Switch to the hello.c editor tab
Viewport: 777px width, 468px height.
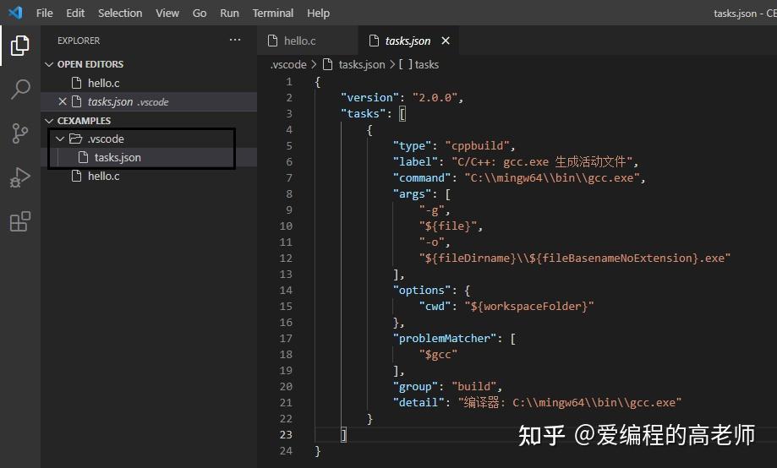point(307,41)
